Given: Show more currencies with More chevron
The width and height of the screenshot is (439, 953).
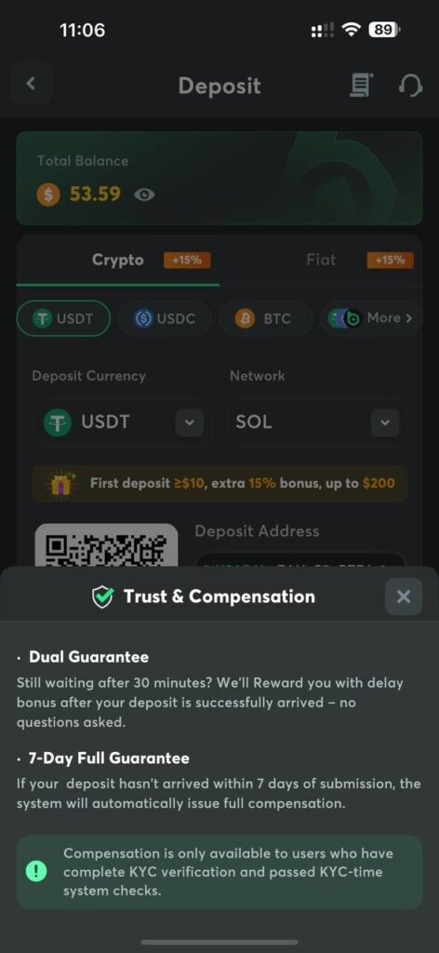Looking at the screenshot, I should coord(370,318).
